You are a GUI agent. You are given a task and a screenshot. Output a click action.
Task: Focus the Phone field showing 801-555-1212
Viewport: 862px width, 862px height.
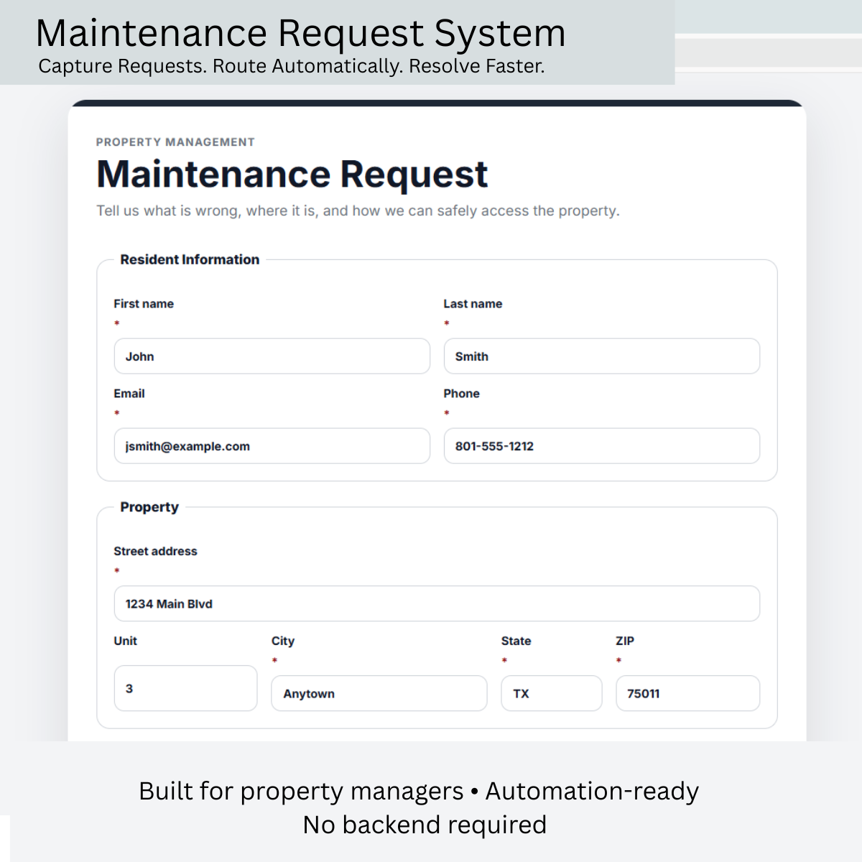click(601, 446)
